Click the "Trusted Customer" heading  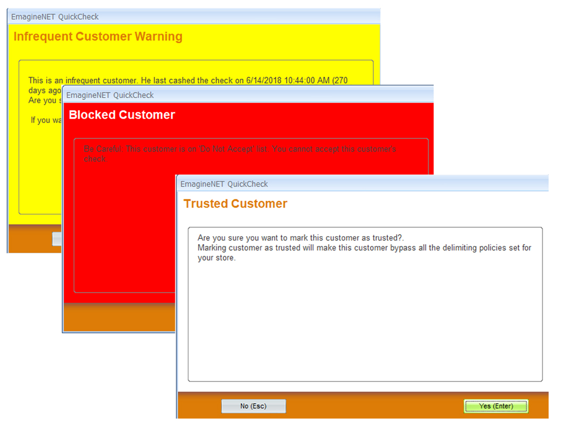pyautogui.click(x=235, y=204)
